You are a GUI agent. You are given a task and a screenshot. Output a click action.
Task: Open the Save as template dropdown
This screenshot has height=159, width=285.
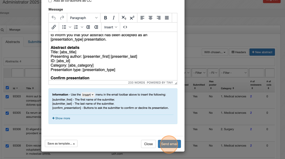(x=61, y=143)
